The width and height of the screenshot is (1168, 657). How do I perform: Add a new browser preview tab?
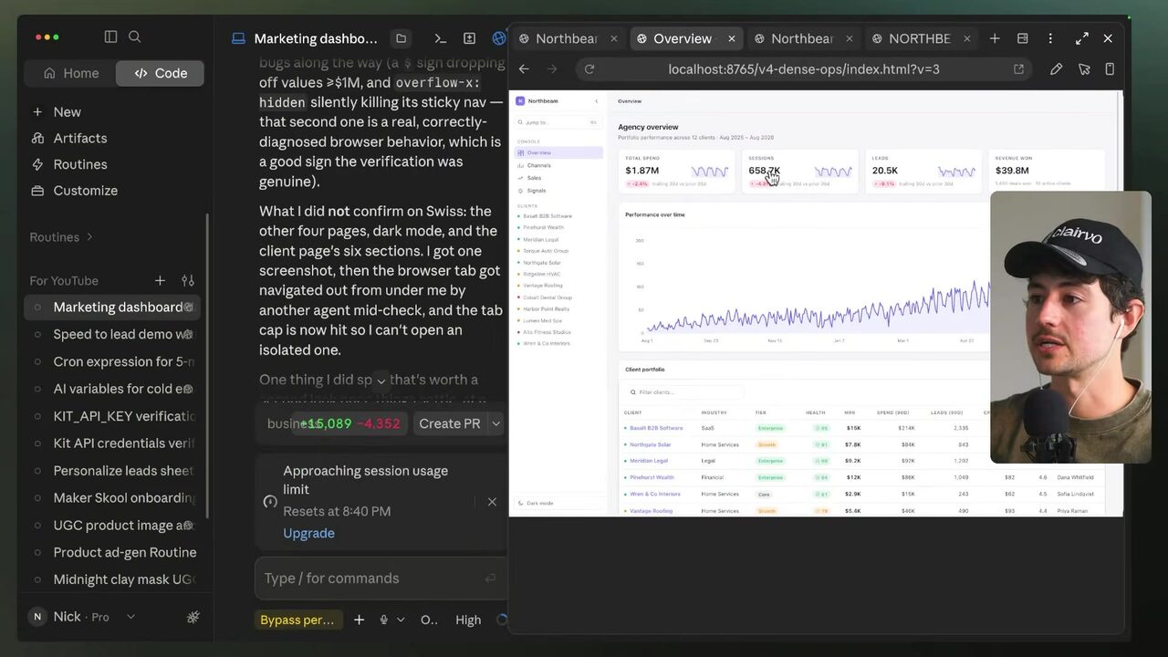pos(995,38)
